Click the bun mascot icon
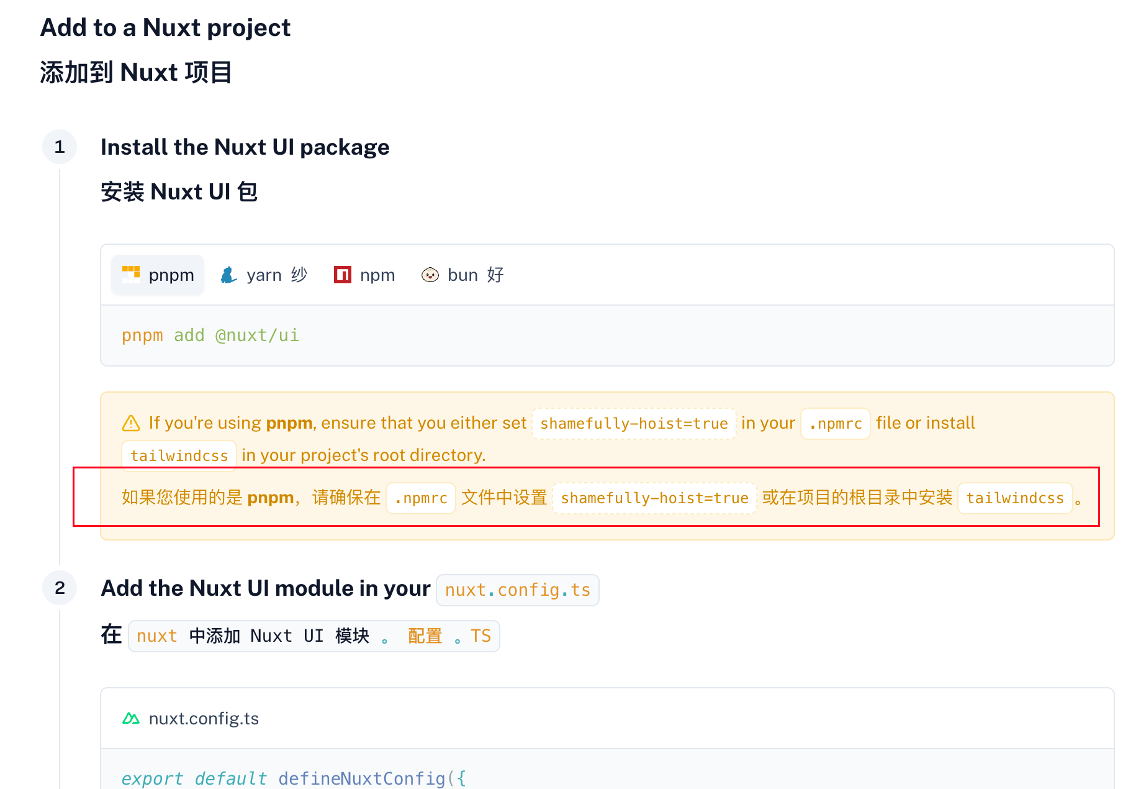This screenshot has height=789, width=1146. (430, 275)
